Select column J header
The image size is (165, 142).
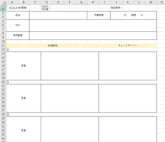pyautogui.click(x=116, y=2)
